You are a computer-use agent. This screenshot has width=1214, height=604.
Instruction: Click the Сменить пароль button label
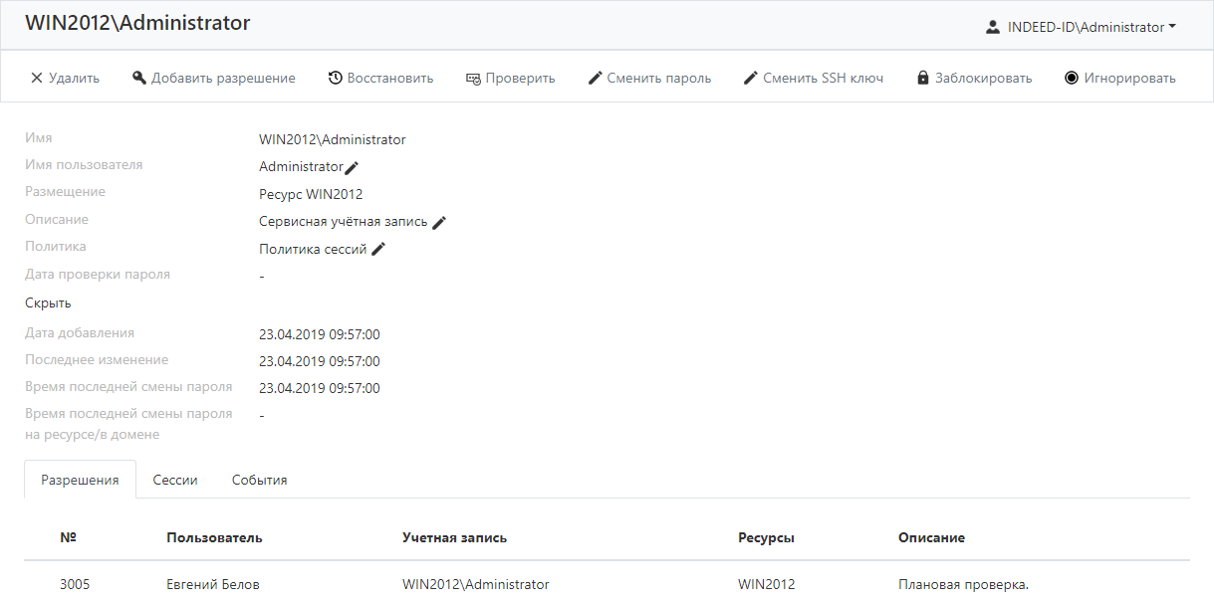(658, 78)
